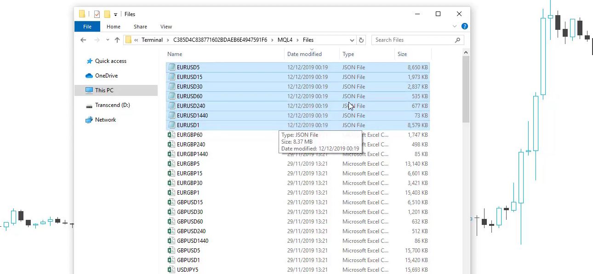Screen dimensions: 593x274
Task: Click the search magnifier in Search Files box
Action: pyautogui.click(x=457, y=40)
